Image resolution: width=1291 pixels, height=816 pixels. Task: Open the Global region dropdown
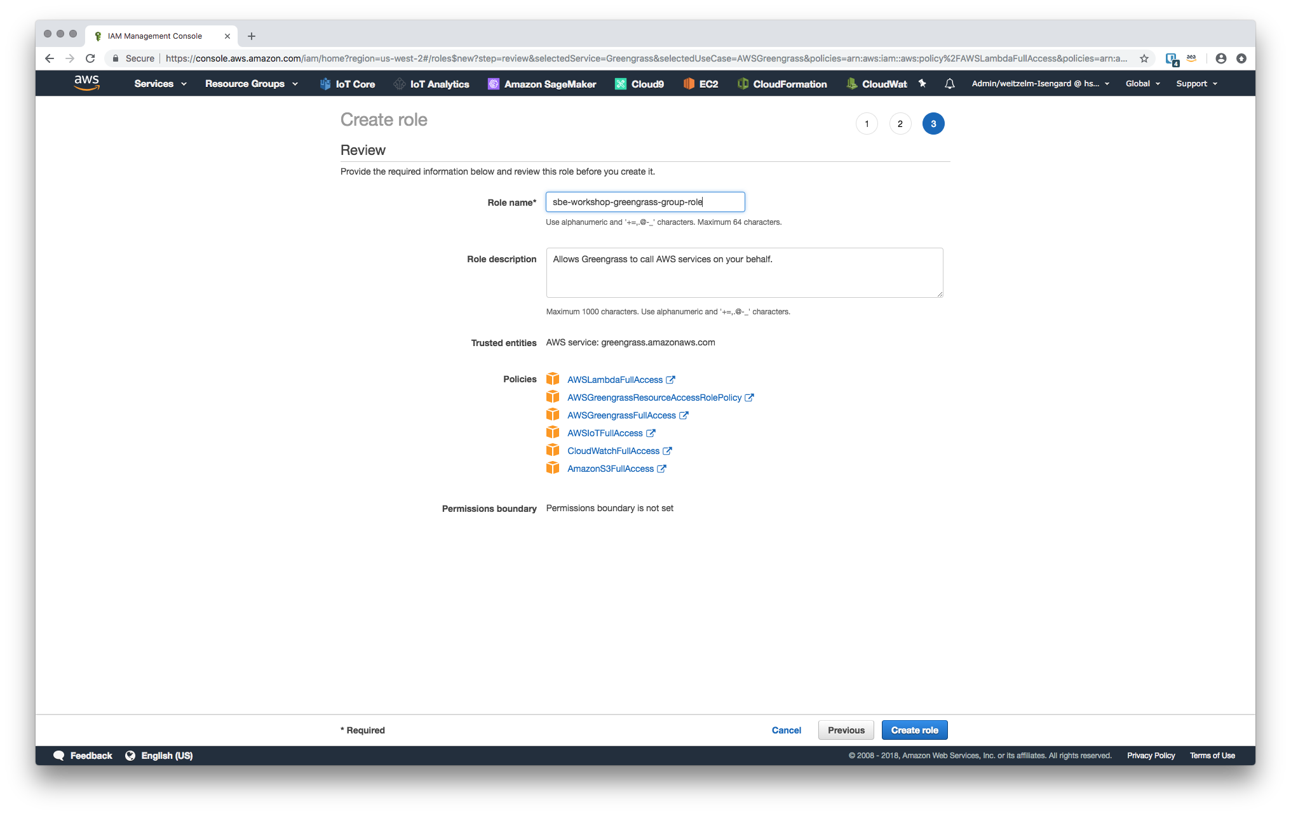(x=1143, y=84)
